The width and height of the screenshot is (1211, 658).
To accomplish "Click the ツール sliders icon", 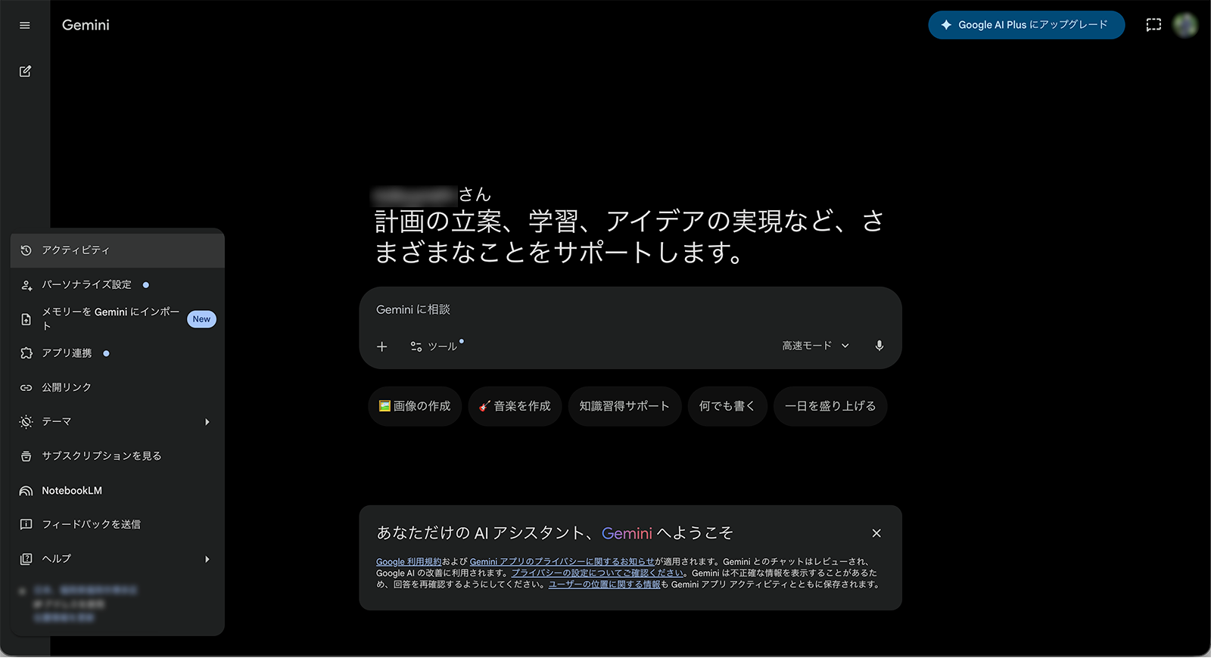I will (416, 346).
